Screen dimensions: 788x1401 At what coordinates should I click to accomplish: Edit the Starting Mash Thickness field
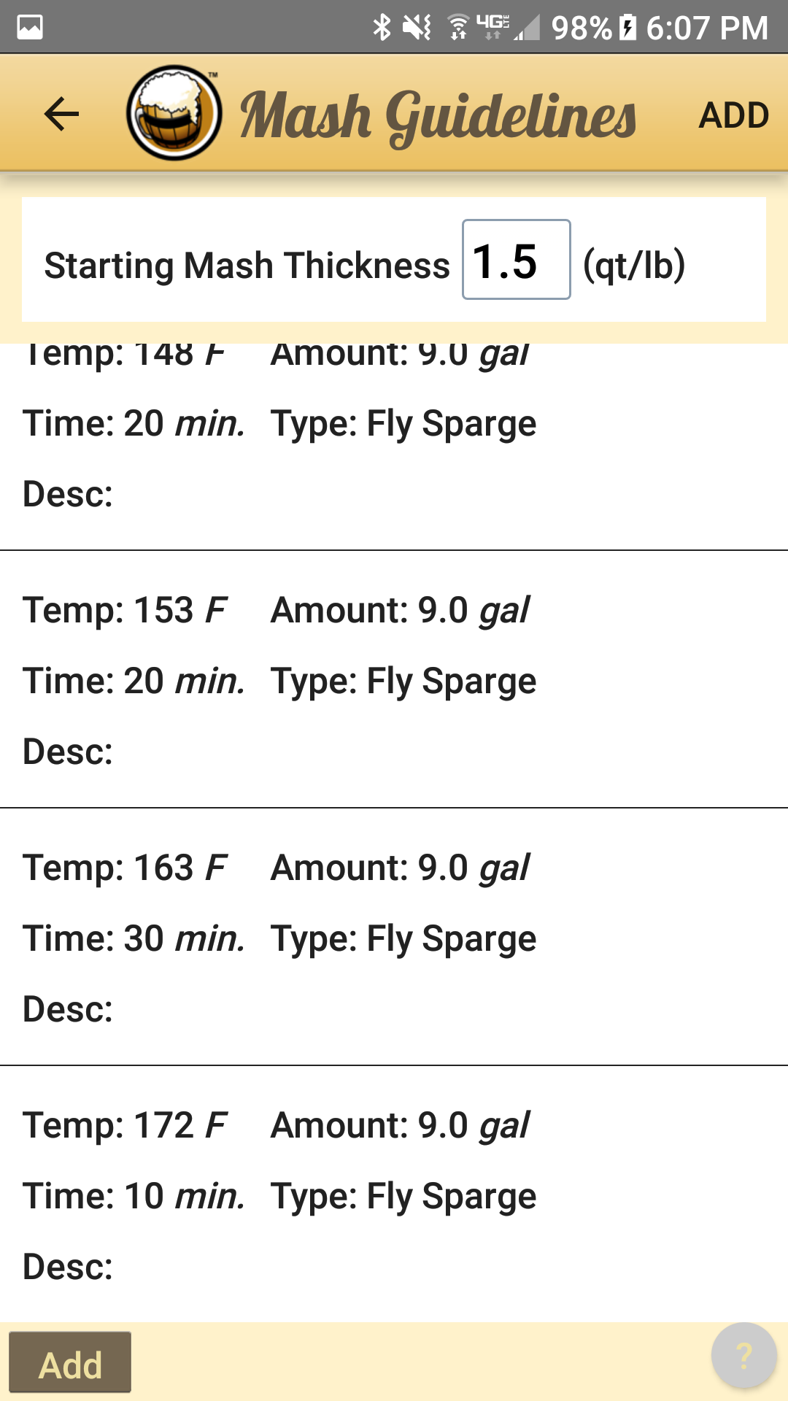(516, 260)
